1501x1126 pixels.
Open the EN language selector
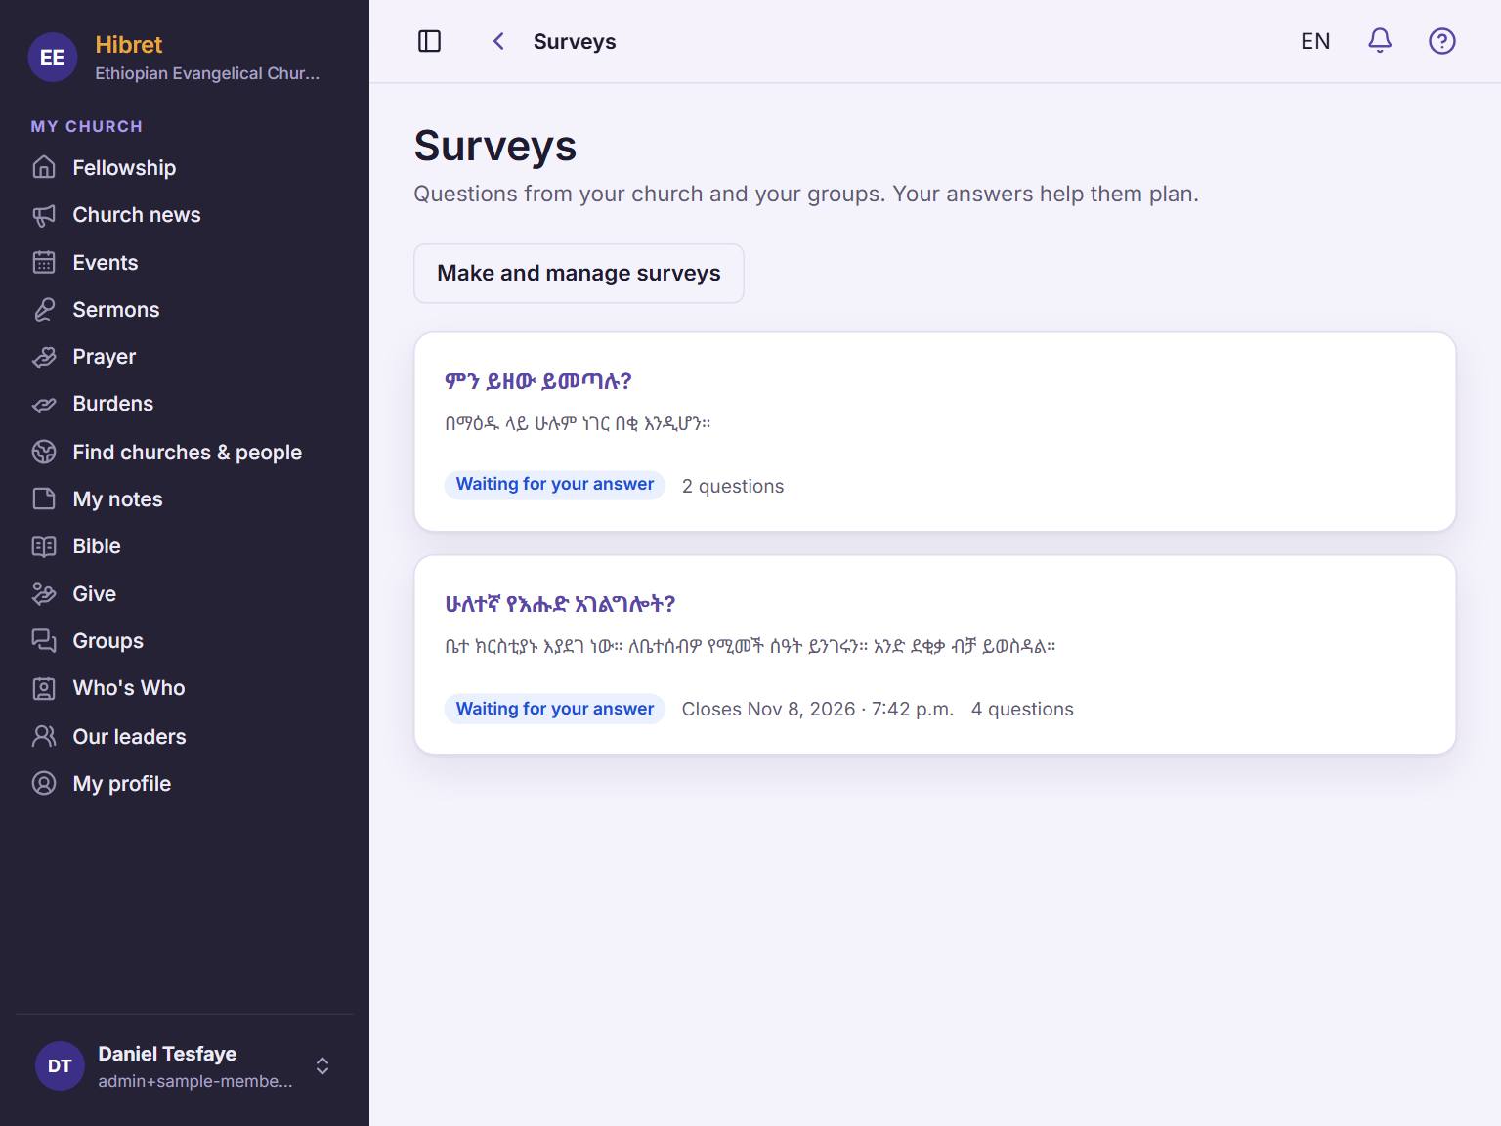pyautogui.click(x=1315, y=41)
